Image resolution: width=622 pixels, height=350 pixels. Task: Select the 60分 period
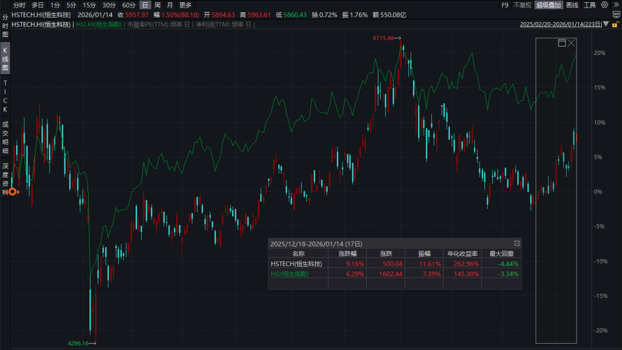[128, 5]
